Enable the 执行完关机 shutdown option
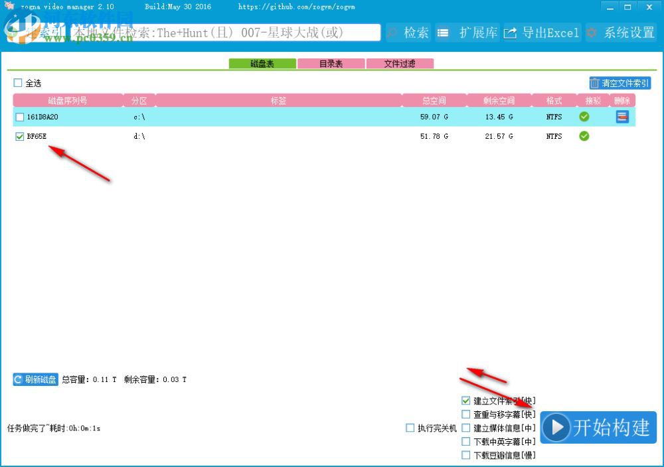664x467 pixels. tap(410, 428)
